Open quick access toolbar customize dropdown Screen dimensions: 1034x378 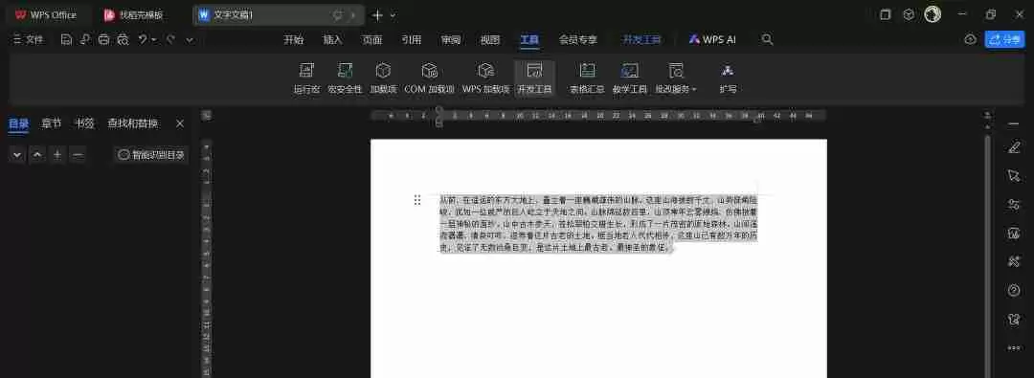click(x=190, y=39)
